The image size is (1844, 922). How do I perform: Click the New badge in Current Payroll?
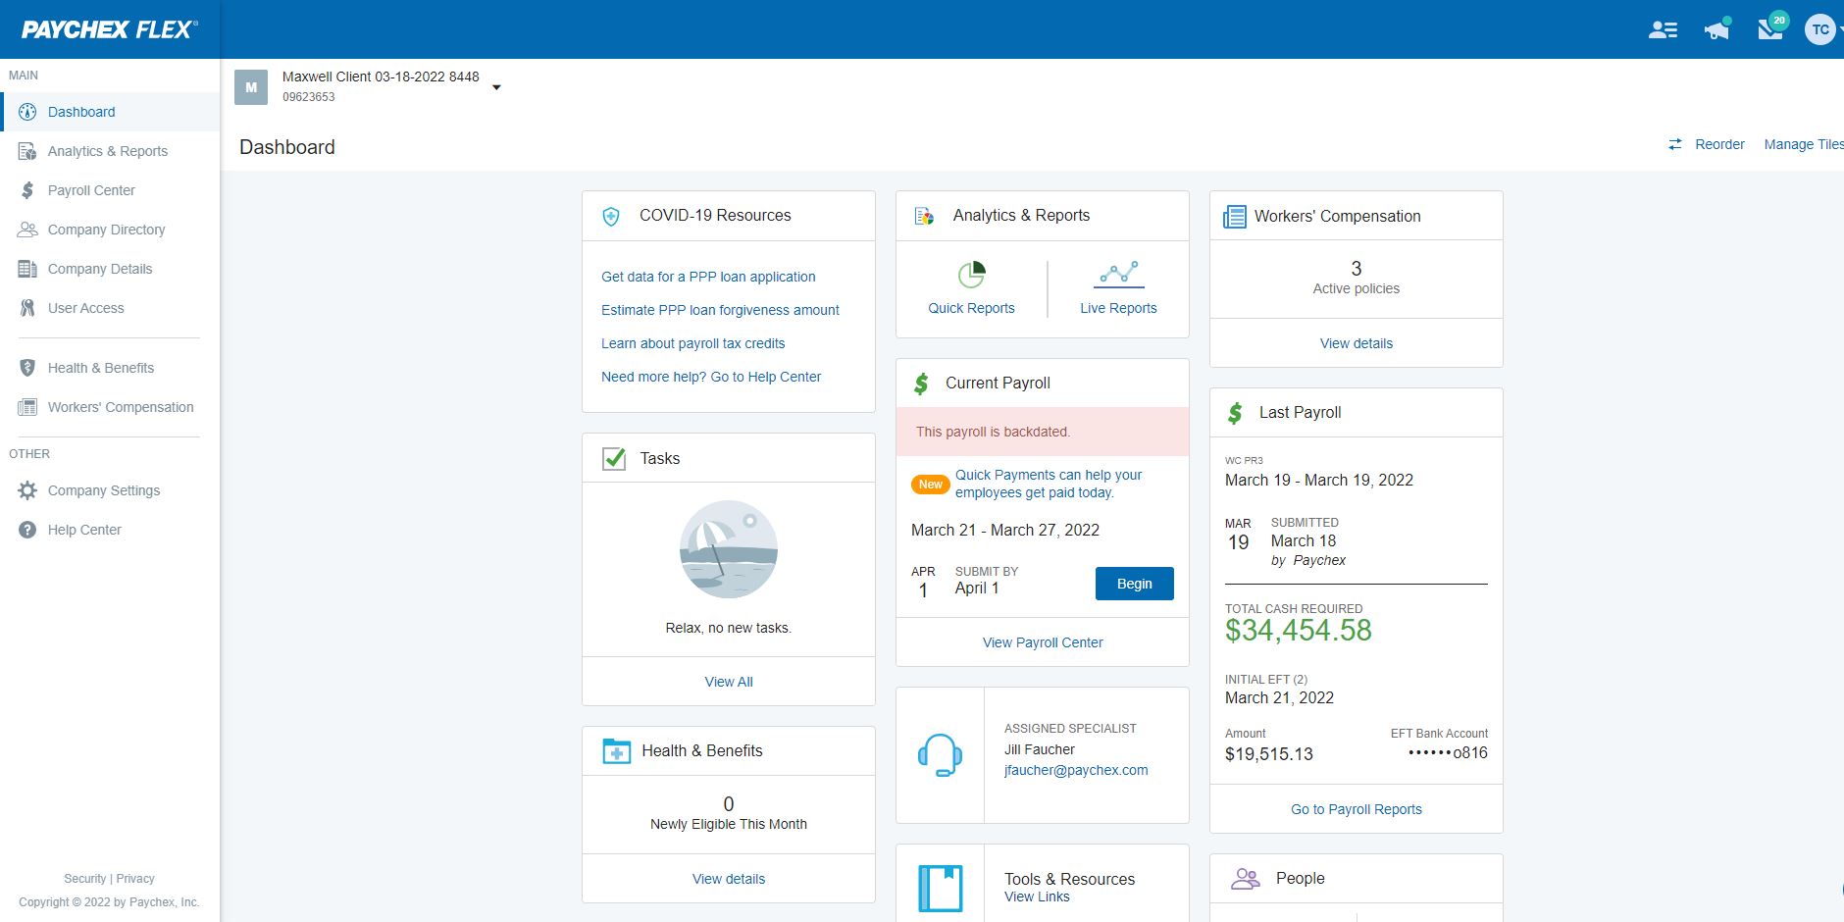click(930, 485)
